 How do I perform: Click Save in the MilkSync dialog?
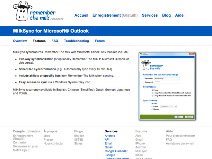pos(179,117)
